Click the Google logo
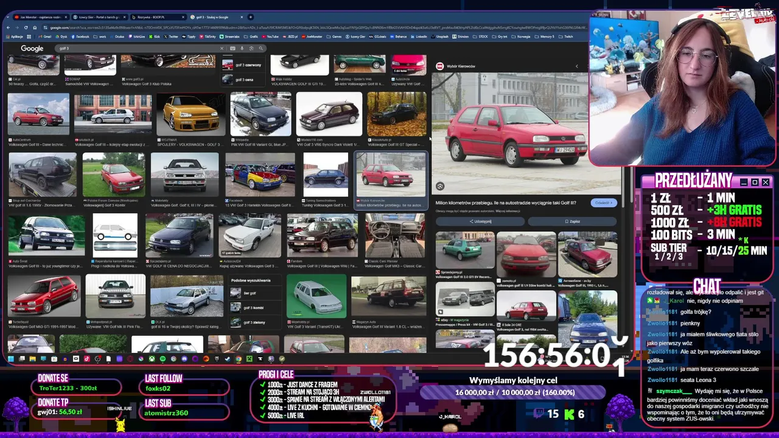The image size is (779, 438). pyautogui.click(x=32, y=48)
